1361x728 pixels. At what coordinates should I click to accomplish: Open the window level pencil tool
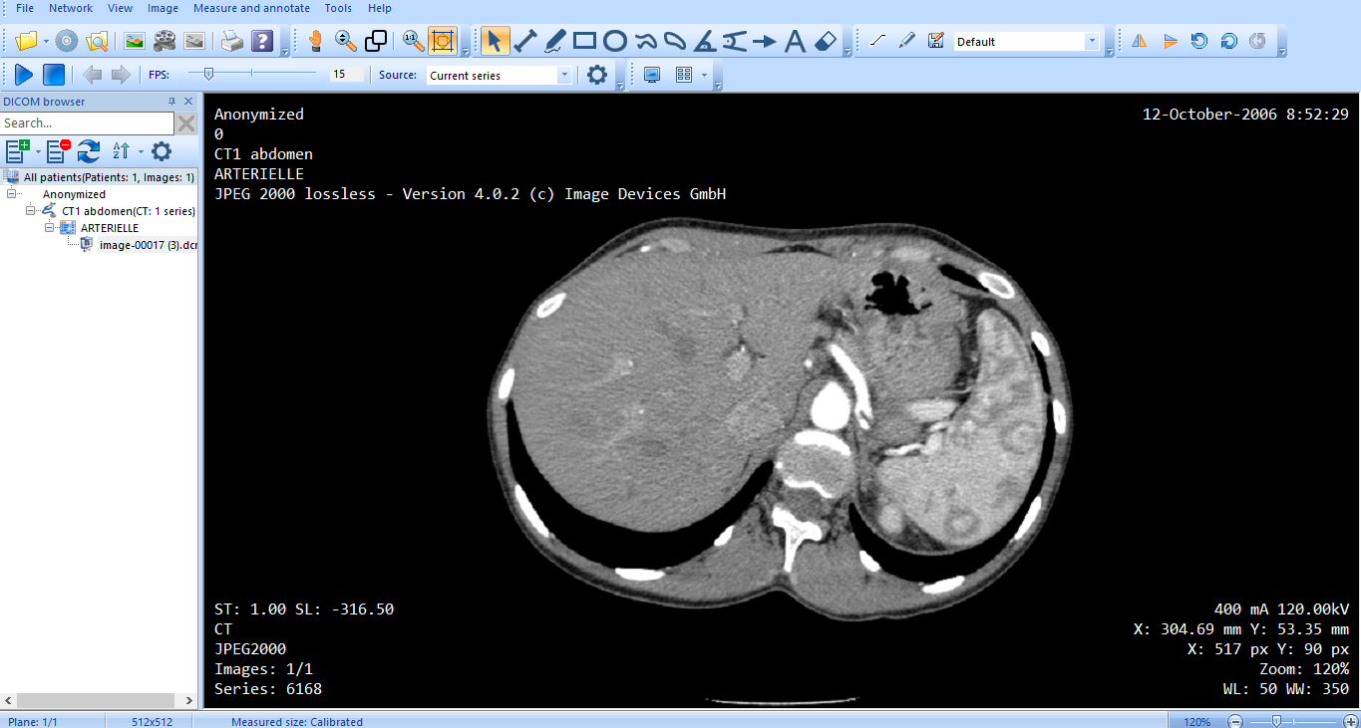tap(907, 41)
